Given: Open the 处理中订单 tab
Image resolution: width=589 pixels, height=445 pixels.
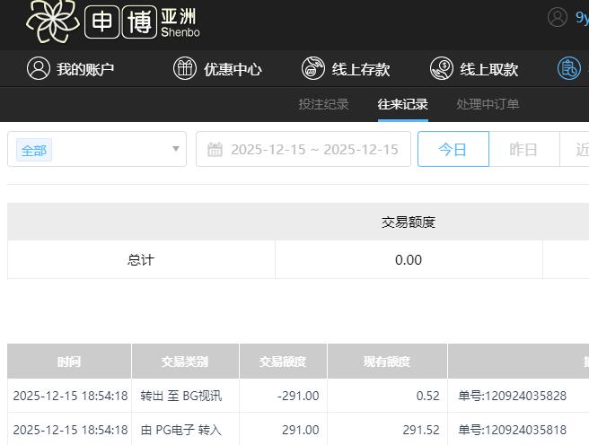Looking at the screenshot, I should pyautogui.click(x=488, y=104).
